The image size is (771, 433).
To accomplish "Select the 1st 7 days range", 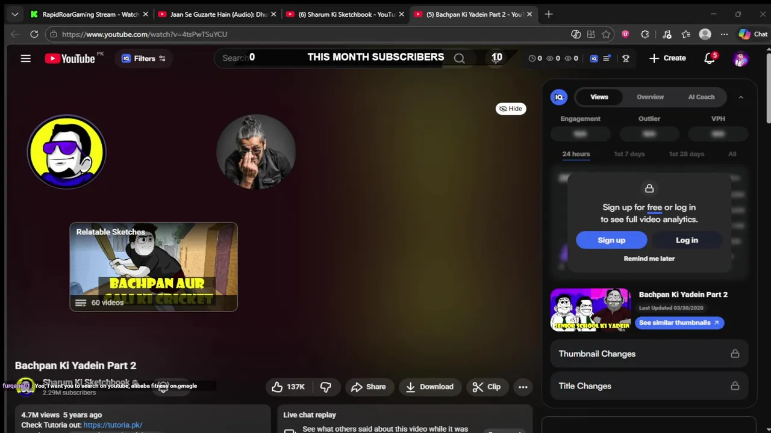I will tap(629, 154).
